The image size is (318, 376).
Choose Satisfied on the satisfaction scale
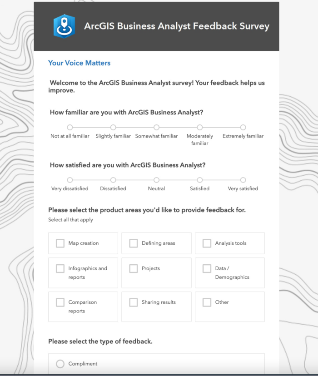[199, 180]
